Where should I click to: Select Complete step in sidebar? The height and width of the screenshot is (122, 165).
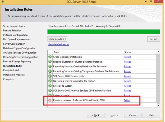coord(8,79)
